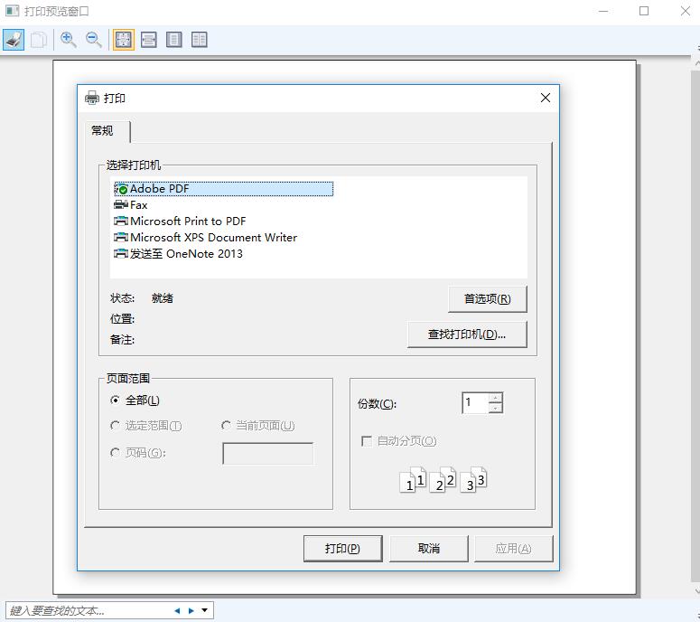Open printer 首选项(R) preferences button

click(488, 299)
